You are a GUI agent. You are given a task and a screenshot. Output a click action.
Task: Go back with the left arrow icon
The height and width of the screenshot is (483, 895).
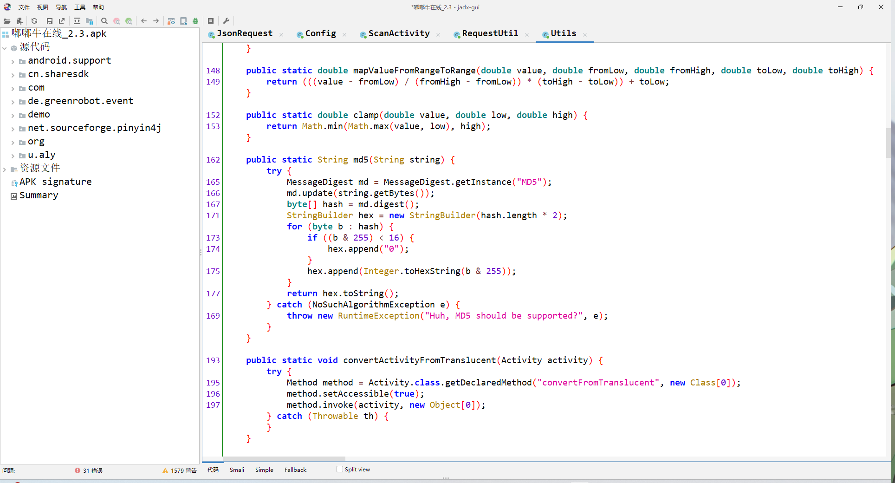144,21
